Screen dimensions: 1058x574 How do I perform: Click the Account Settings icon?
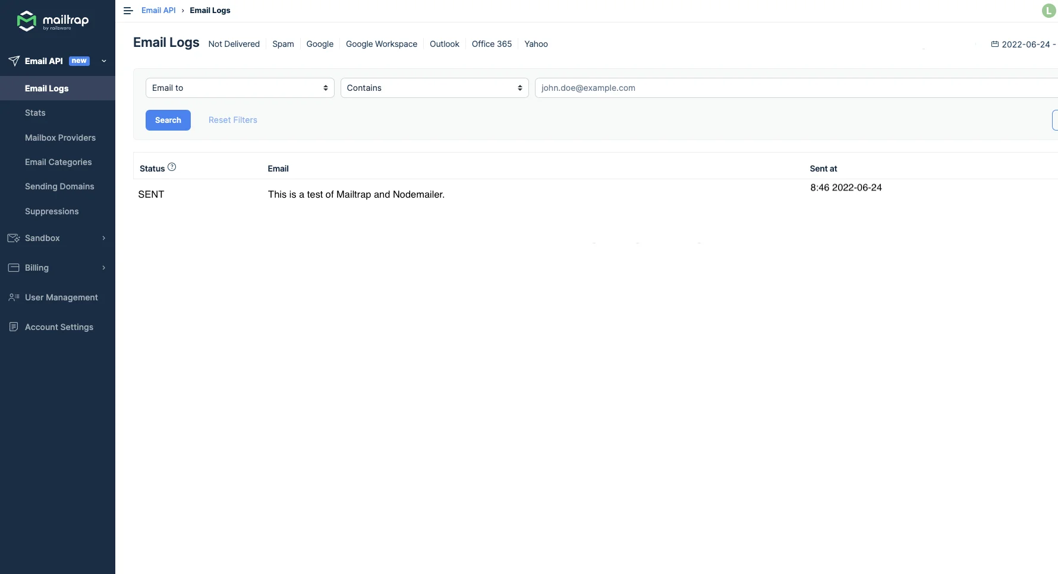coord(14,326)
